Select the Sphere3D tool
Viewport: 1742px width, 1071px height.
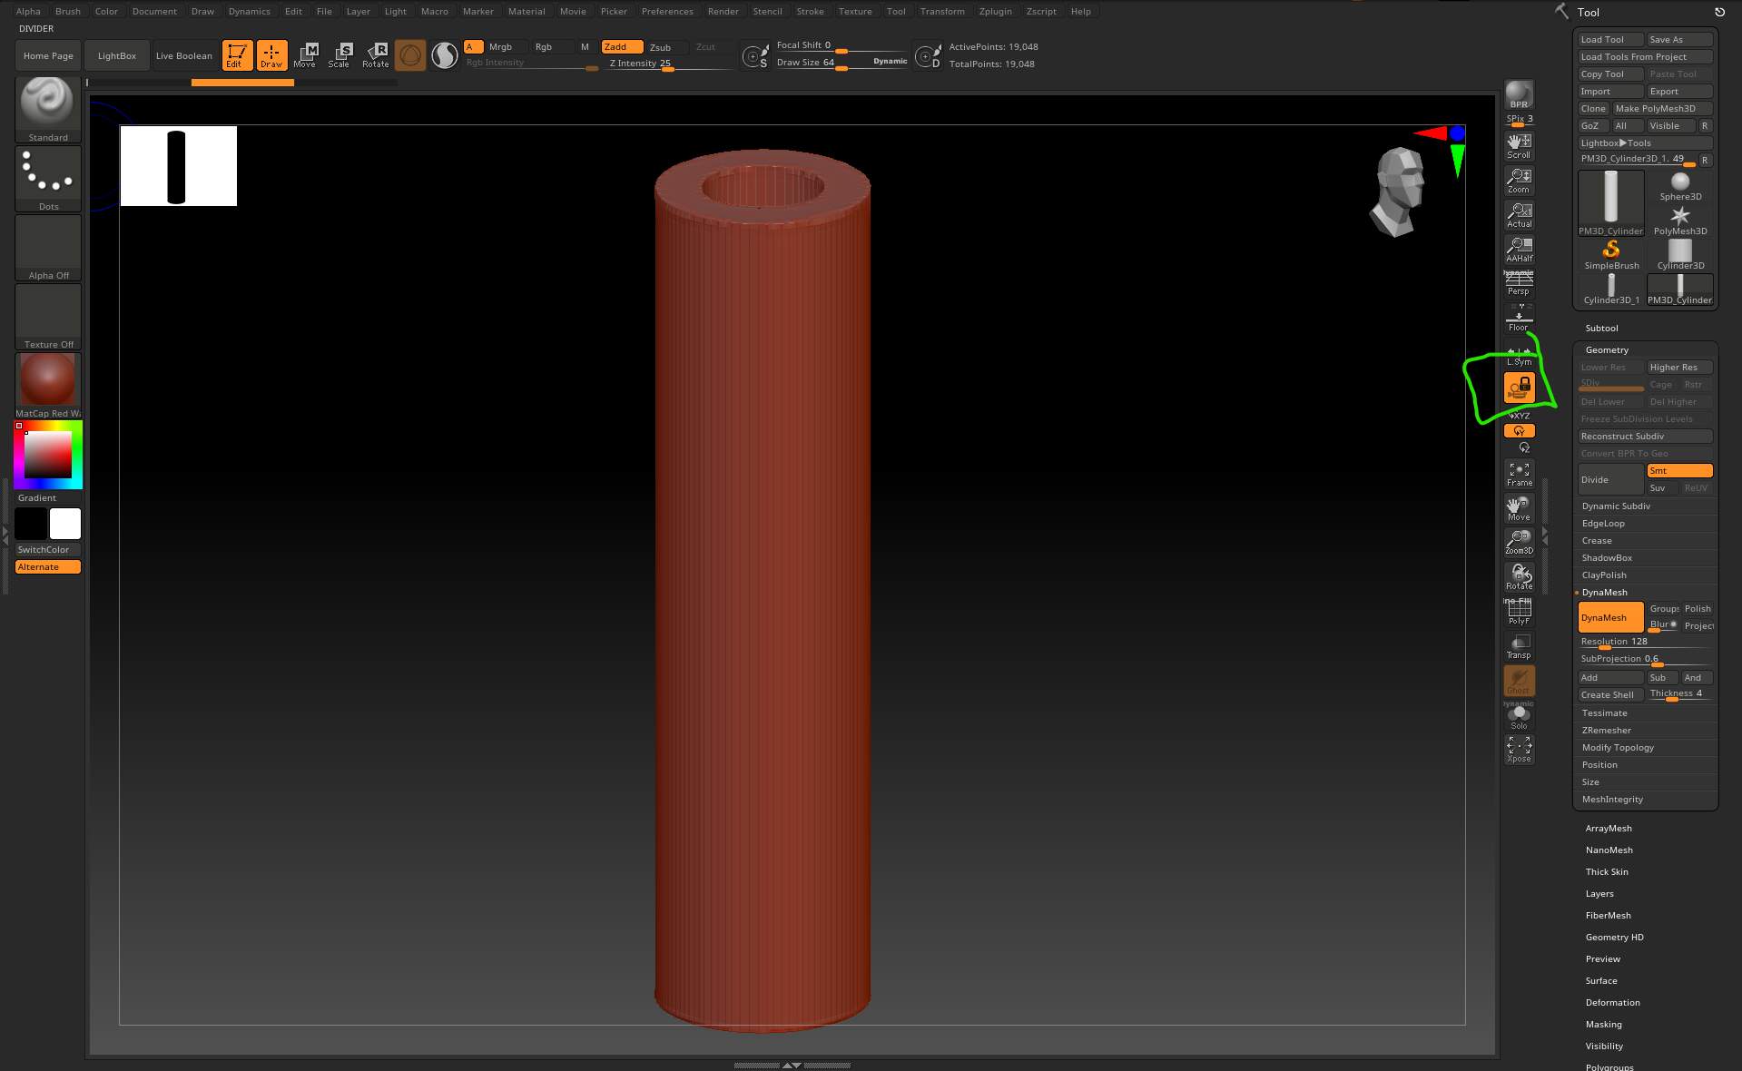[1680, 186]
